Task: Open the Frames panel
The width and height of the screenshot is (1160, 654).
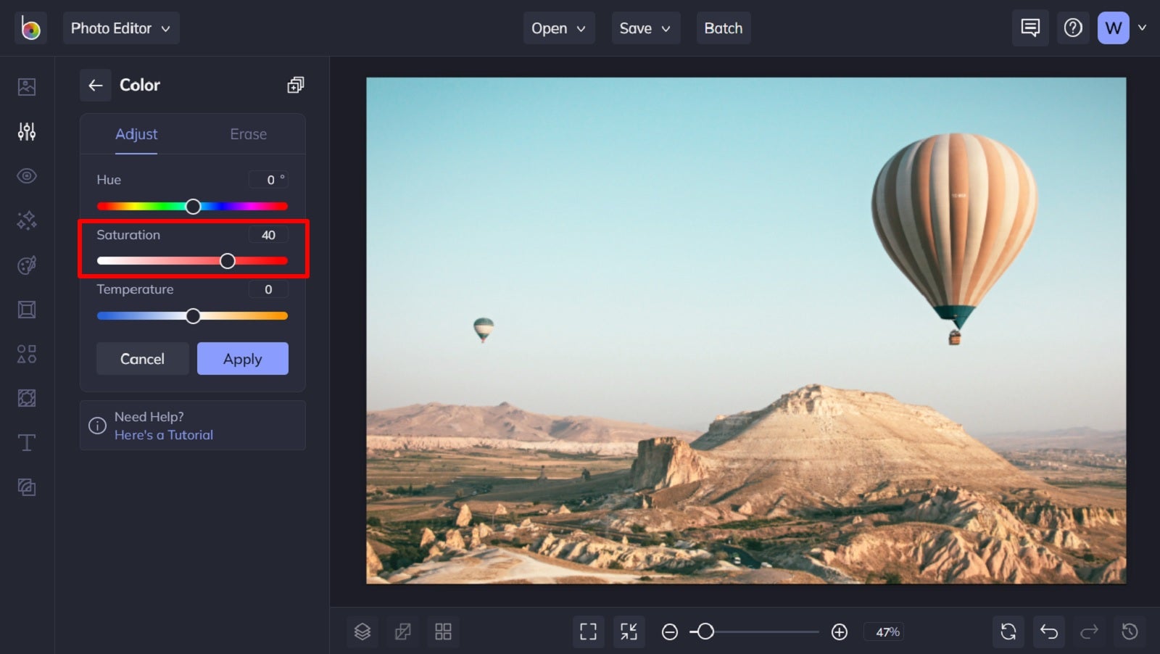Action: pos(27,309)
